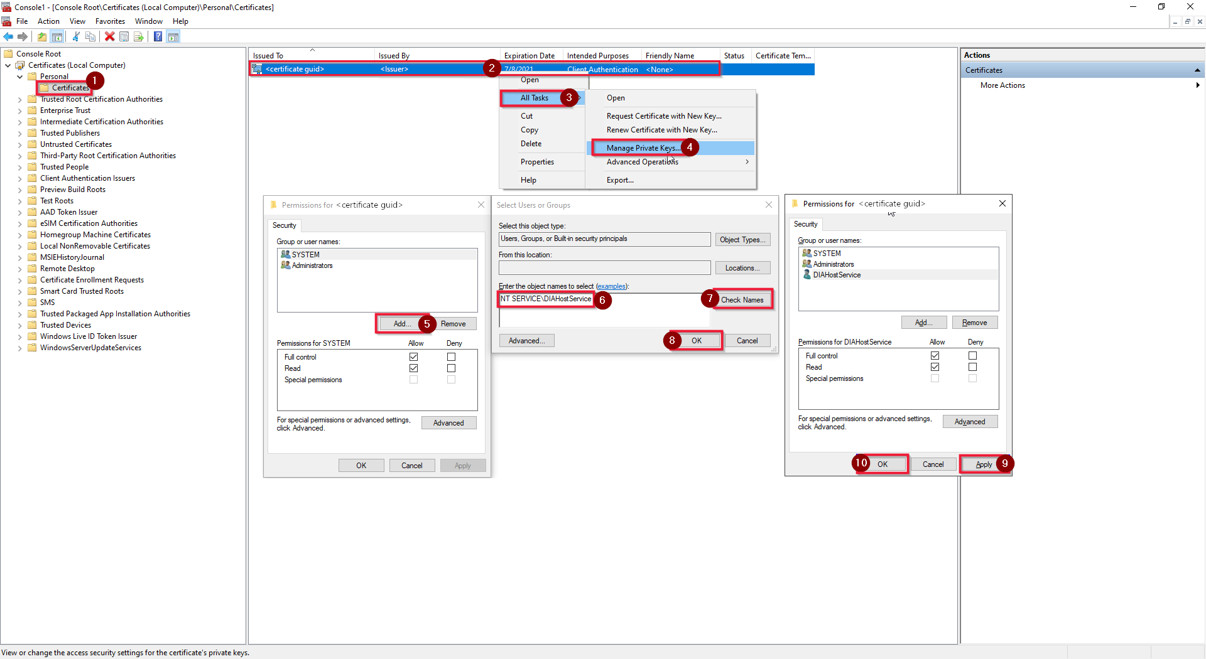Click the red Delete X toolbar icon
Screen dimensions: 1206x659
pyautogui.click(x=109, y=36)
